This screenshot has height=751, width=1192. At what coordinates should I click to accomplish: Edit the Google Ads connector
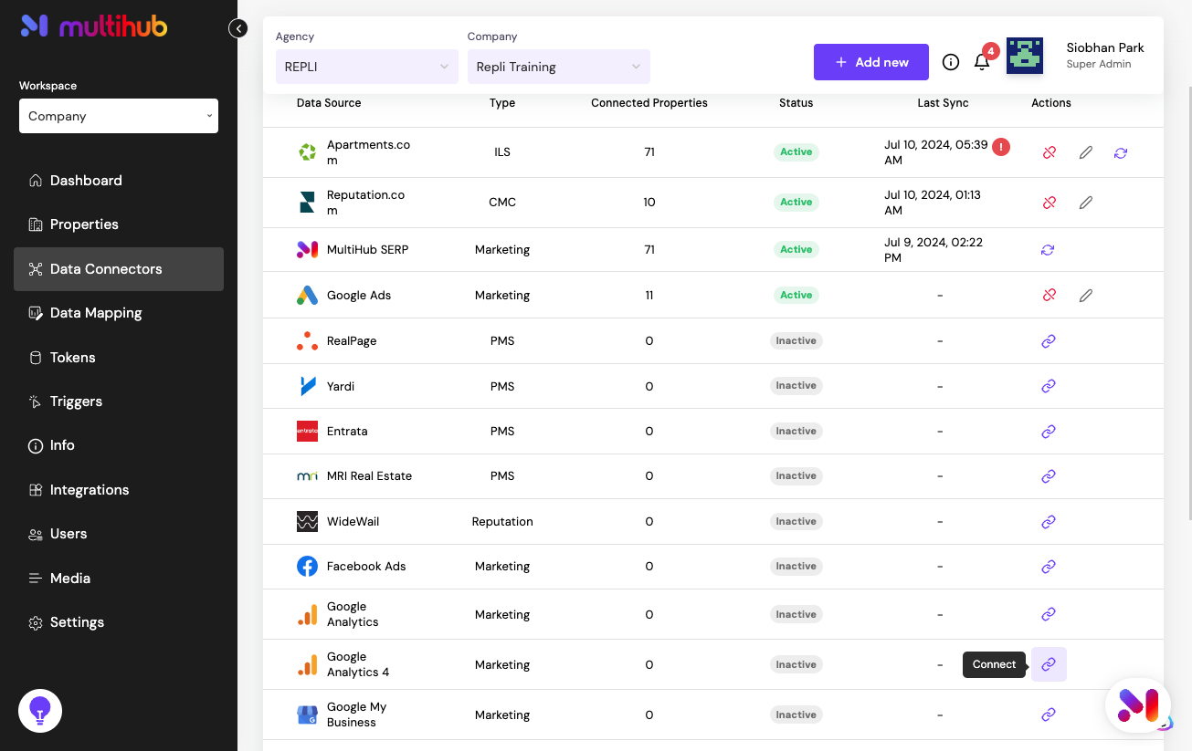1085,295
